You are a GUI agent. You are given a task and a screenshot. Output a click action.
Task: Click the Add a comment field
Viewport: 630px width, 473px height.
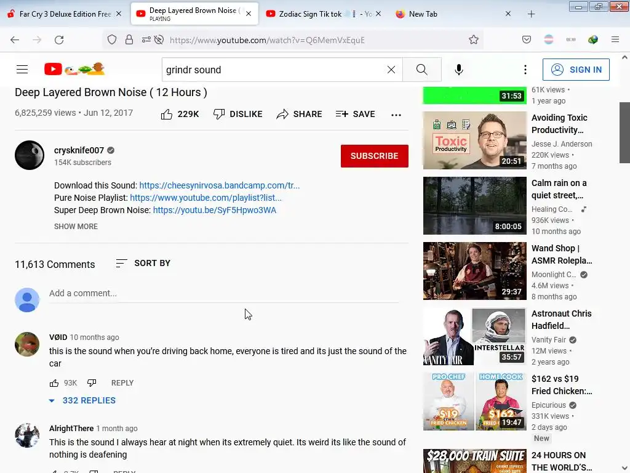[223, 294]
